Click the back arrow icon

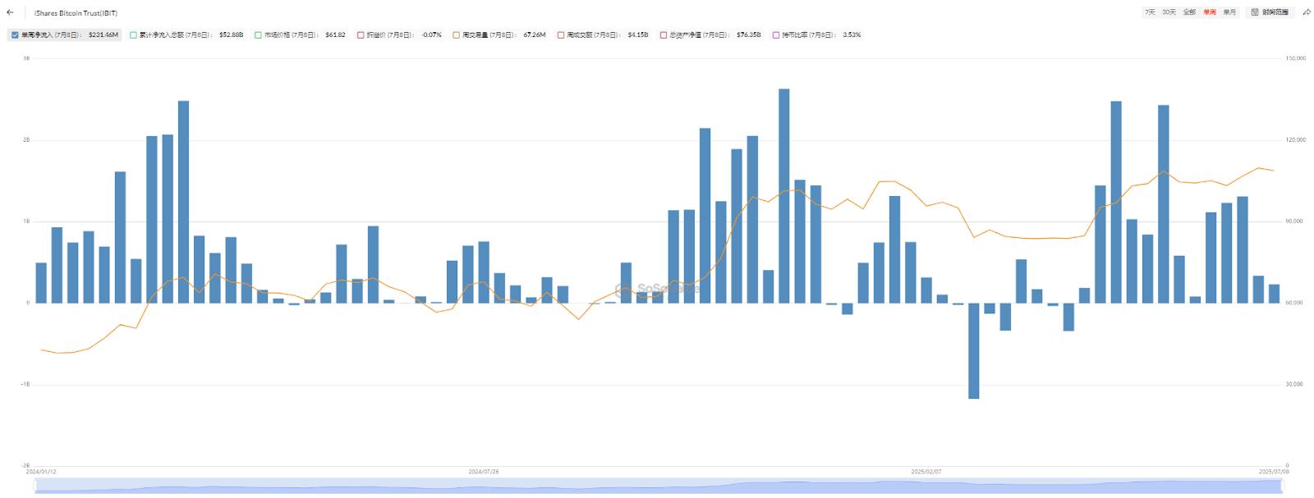(10, 12)
